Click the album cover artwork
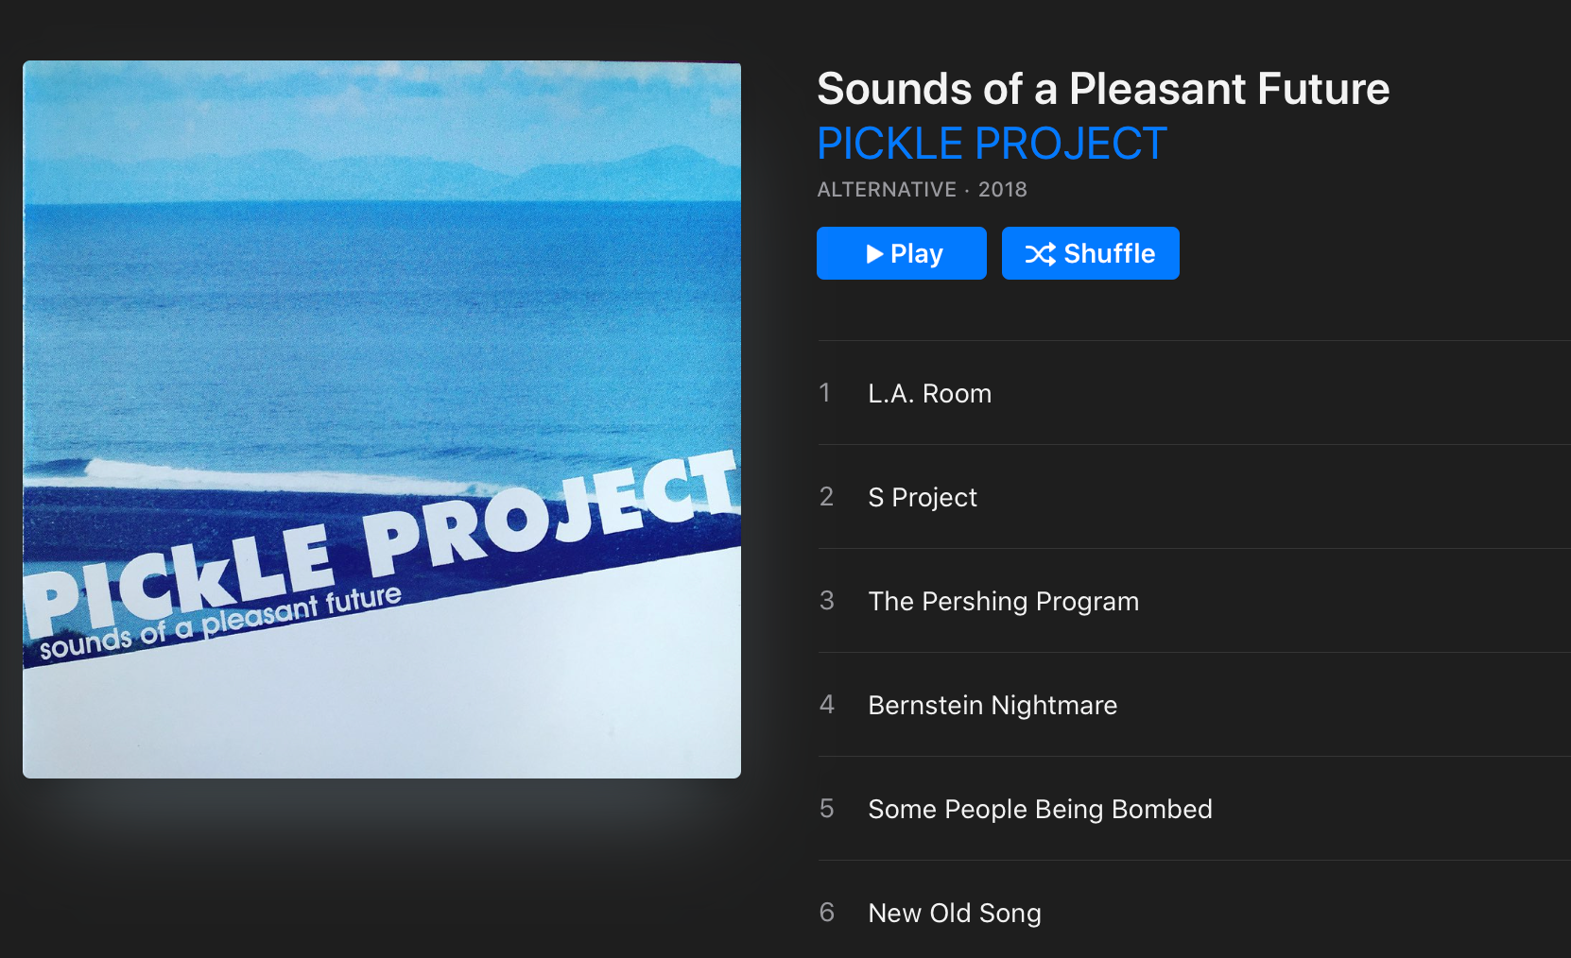This screenshot has width=1571, height=958. click(x=382, y=419)
